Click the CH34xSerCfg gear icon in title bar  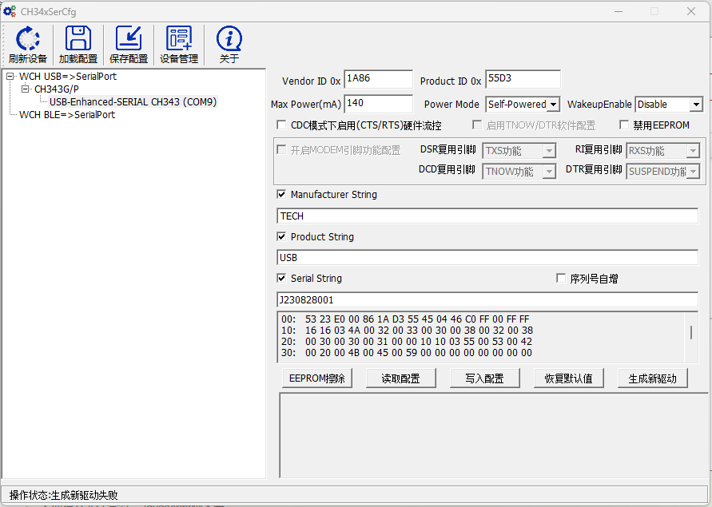(10, 11)
